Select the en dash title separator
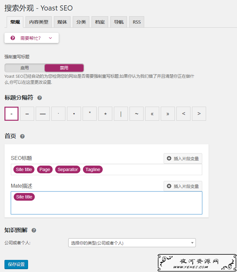Screen dimensions: 237x272 tap(27, 114)
